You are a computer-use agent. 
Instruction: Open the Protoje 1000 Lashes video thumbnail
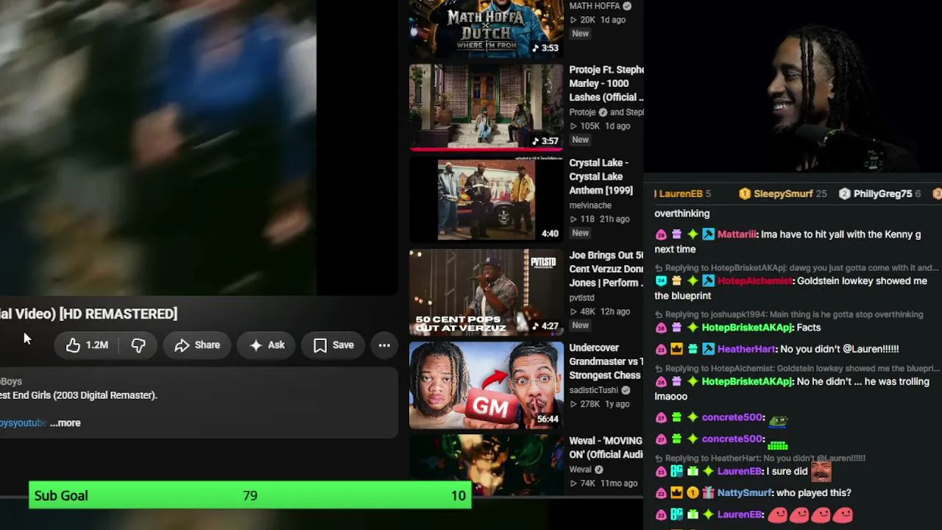click(x=486, y=107)
